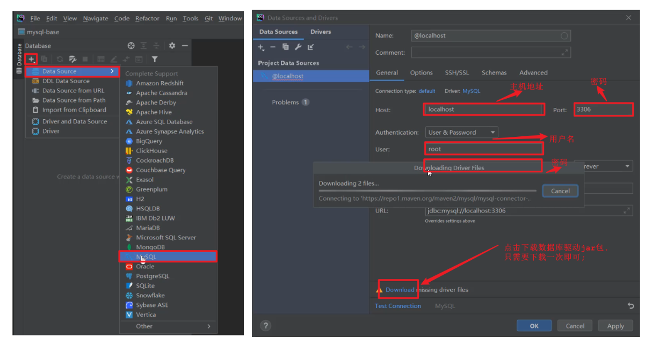
Task: Toggle the color circle in Name field
Action: [x=564, y=36]
